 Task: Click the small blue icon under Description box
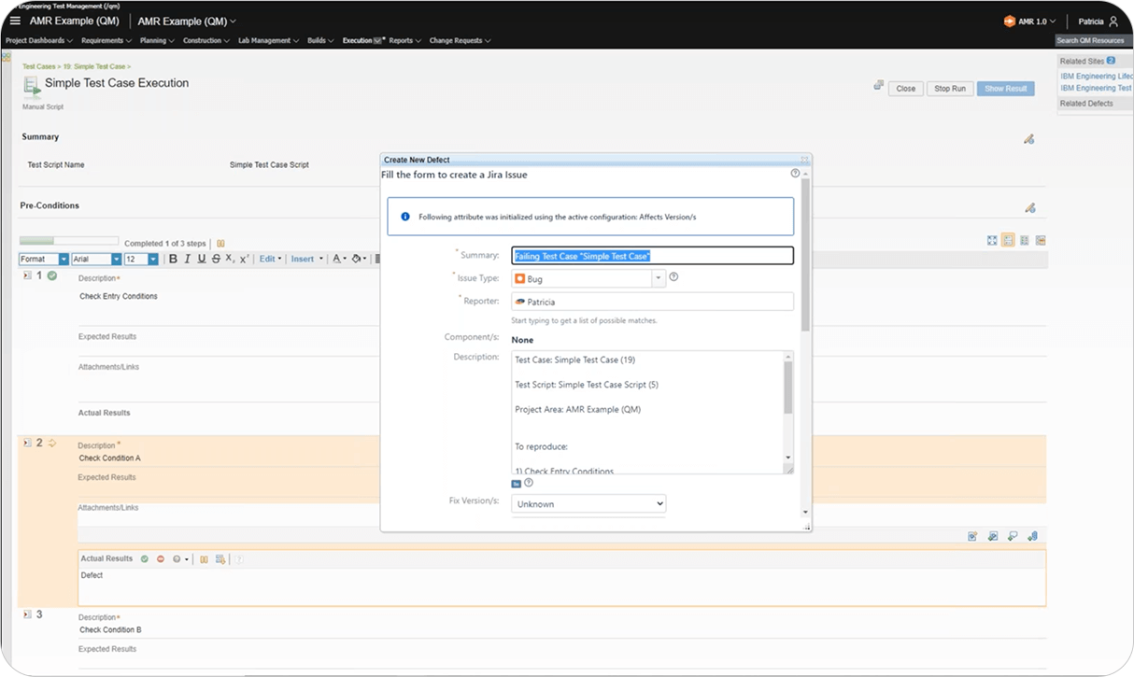(x=517, y=484)
